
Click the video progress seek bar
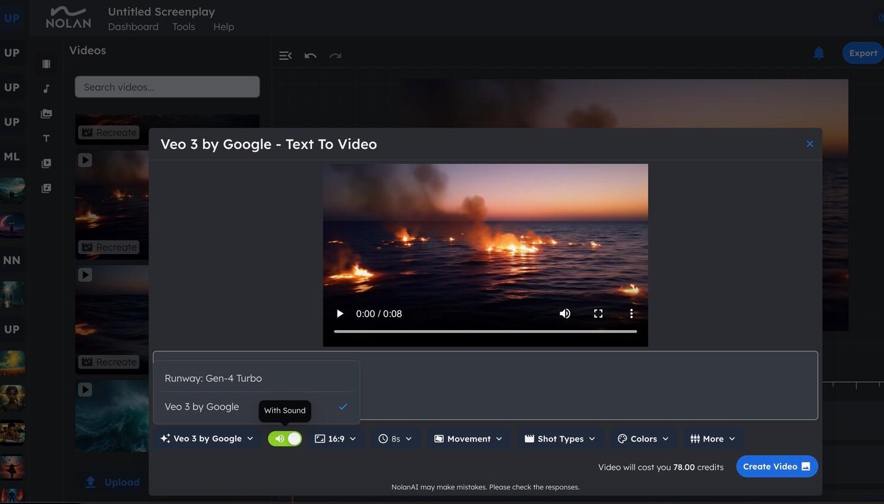point(485,331)
